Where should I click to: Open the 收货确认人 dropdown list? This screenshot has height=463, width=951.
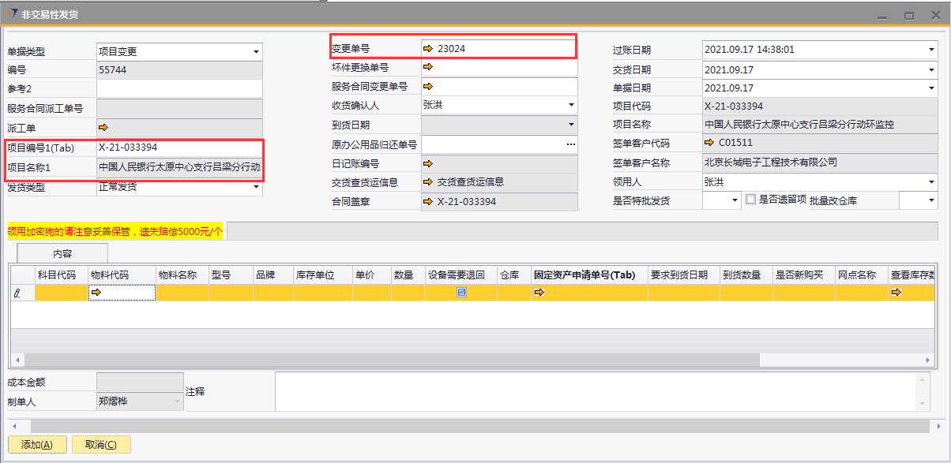coord(571,105)
